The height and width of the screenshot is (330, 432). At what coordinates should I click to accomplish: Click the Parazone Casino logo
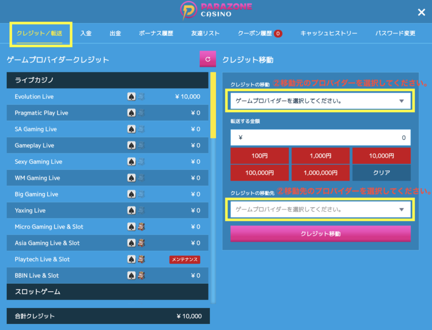pos(216,11)
